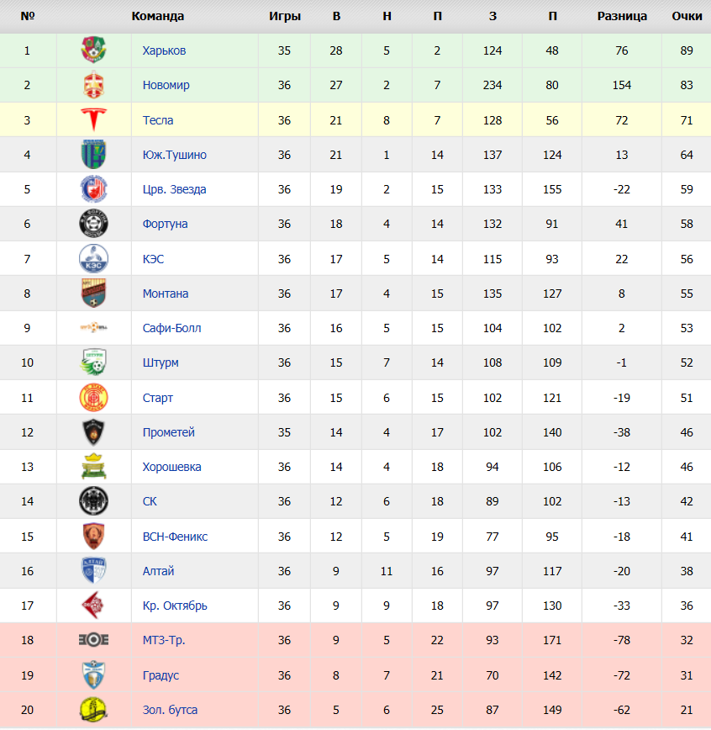Screen dimensions: 711x730
Task: Click the Алтай blue shield emblem
Action: [93, 571]
